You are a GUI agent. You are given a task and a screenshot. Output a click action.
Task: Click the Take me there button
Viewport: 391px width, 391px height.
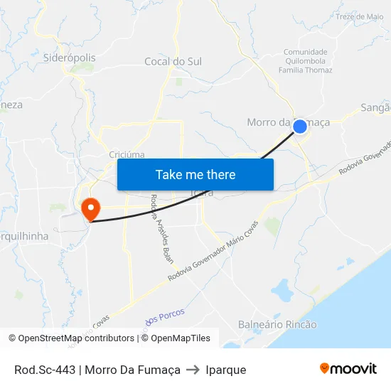coord(195,175)
